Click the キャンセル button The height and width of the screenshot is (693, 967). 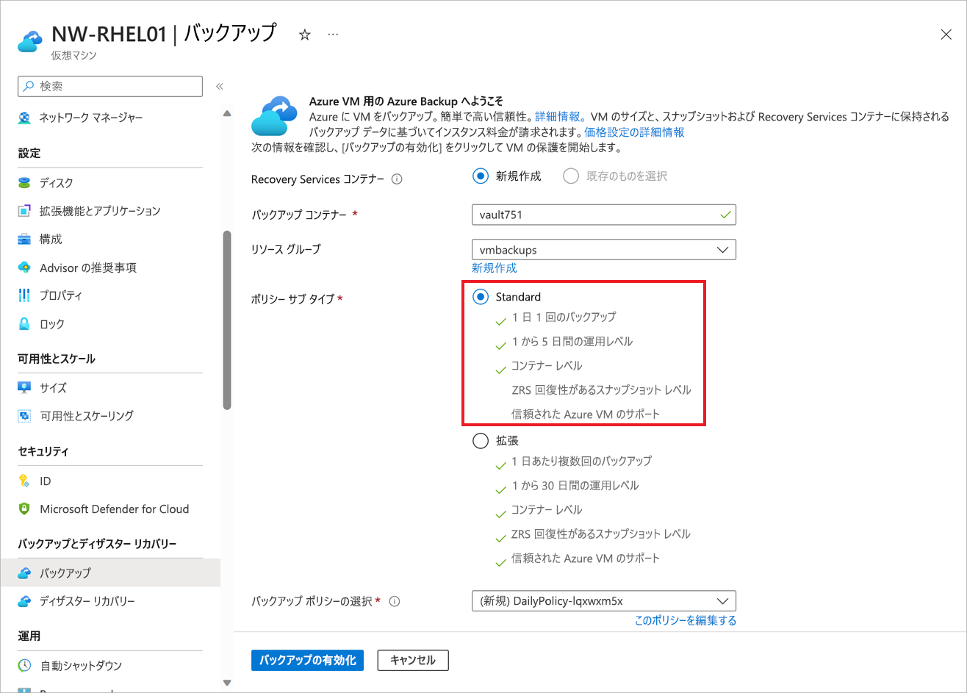click(413, 660)
